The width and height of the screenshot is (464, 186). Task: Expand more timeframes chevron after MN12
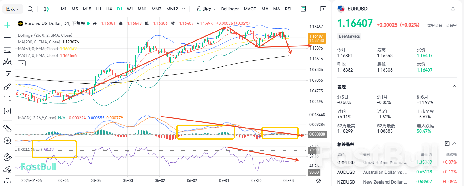click(x=184, y=9)
